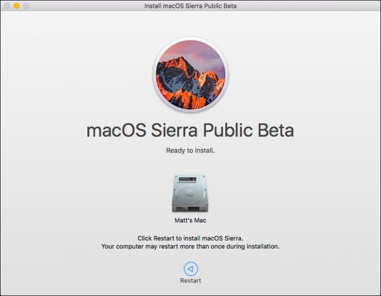Click the Restart label under the arrow

click(190, 281)
